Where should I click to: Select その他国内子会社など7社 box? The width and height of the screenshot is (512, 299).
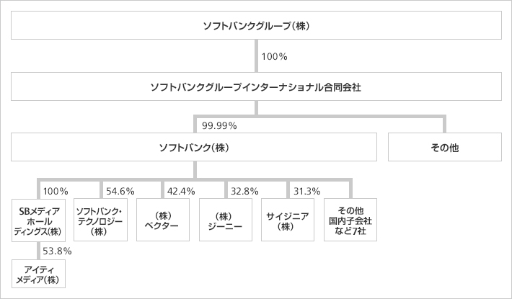tap(350, 220)
